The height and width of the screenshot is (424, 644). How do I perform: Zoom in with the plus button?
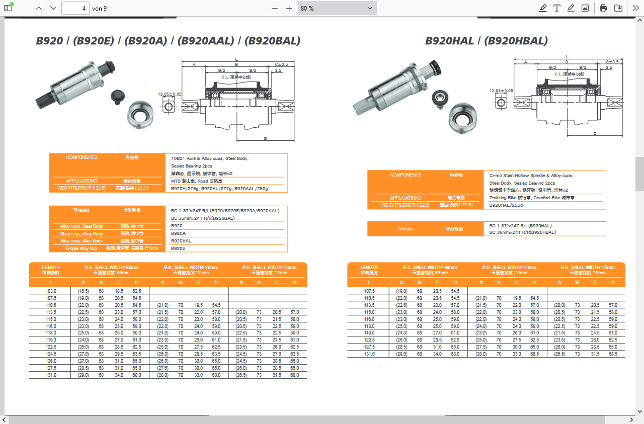[289, 8]
